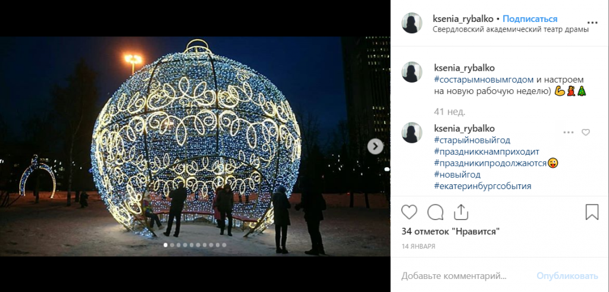609x292 pixels.
Task: Open the three-dot post options menu
Action: (x=593, y=23)
